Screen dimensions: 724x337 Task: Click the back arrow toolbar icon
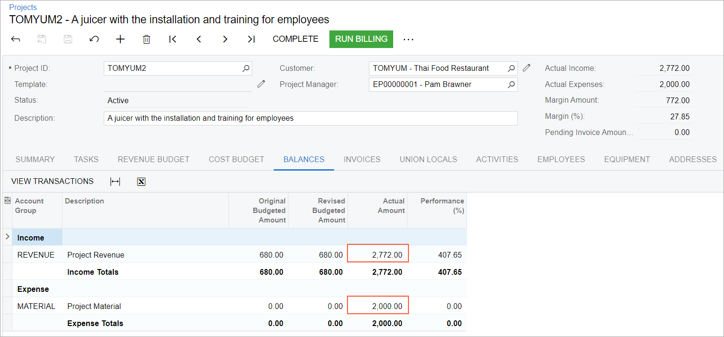[15, 39]
